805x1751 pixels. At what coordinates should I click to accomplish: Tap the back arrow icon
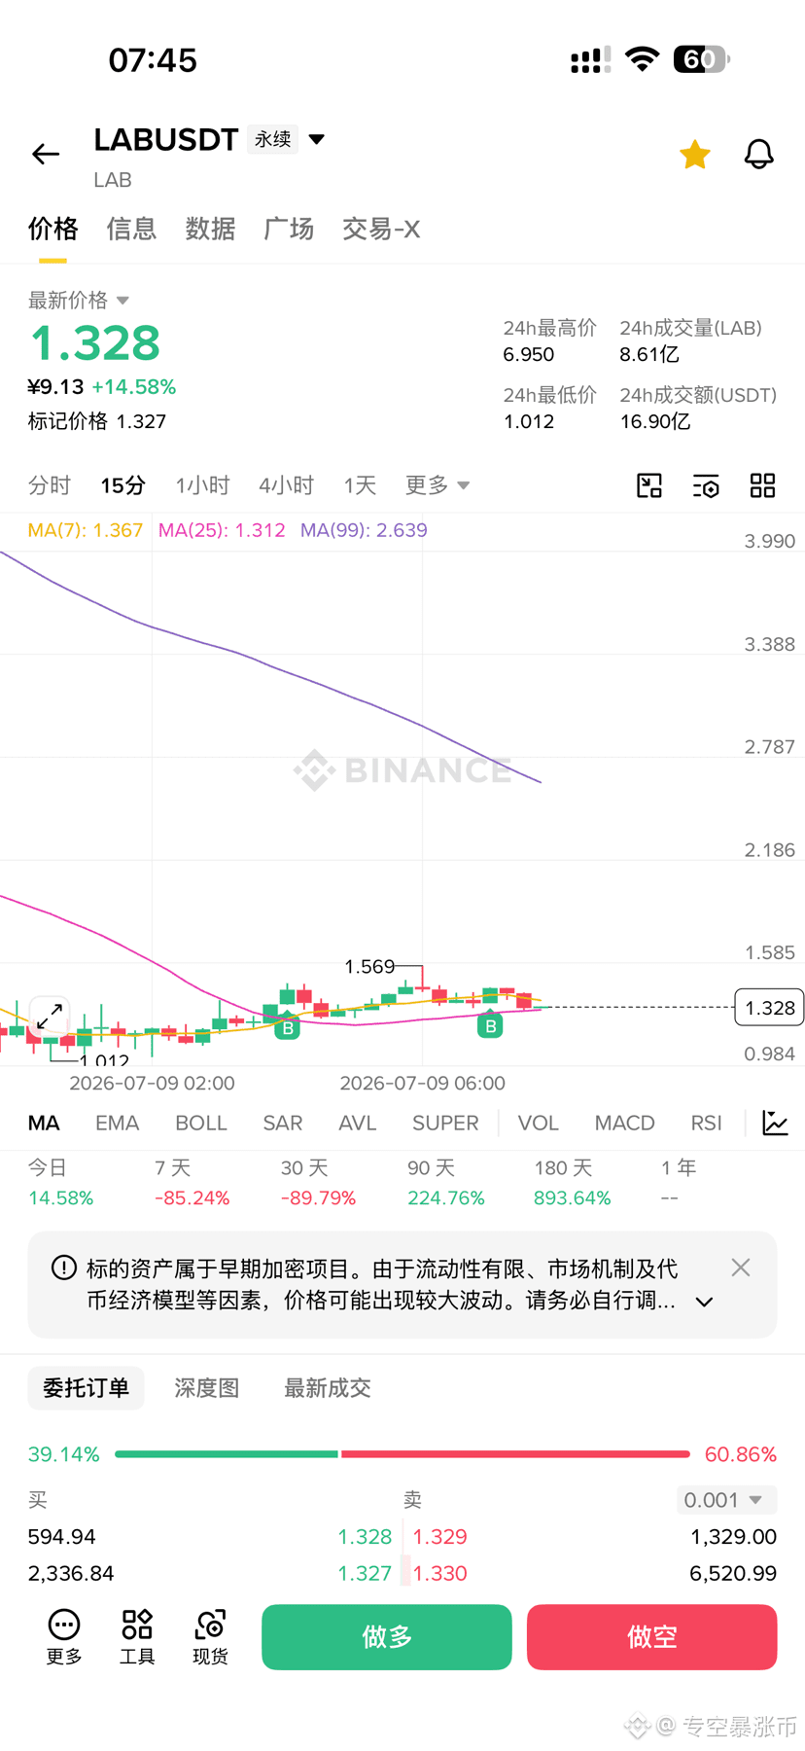46,154
